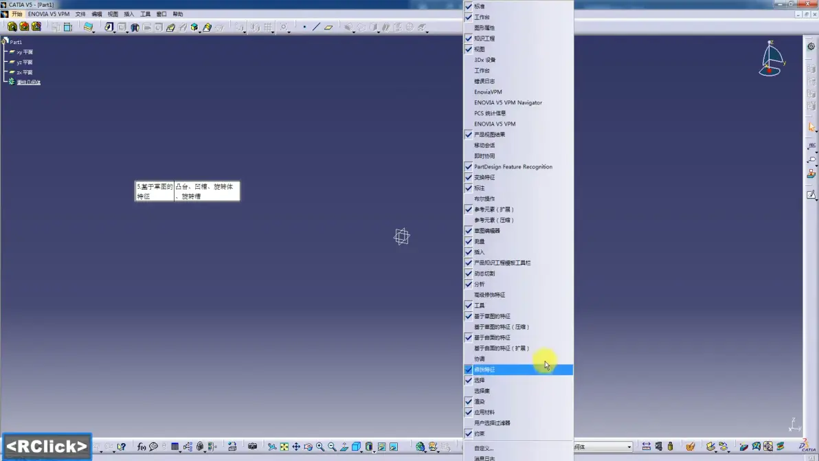The image size is (819, 461).
Task: Expand the view mode cube dropdown arrow
Action: click(361, 451)
